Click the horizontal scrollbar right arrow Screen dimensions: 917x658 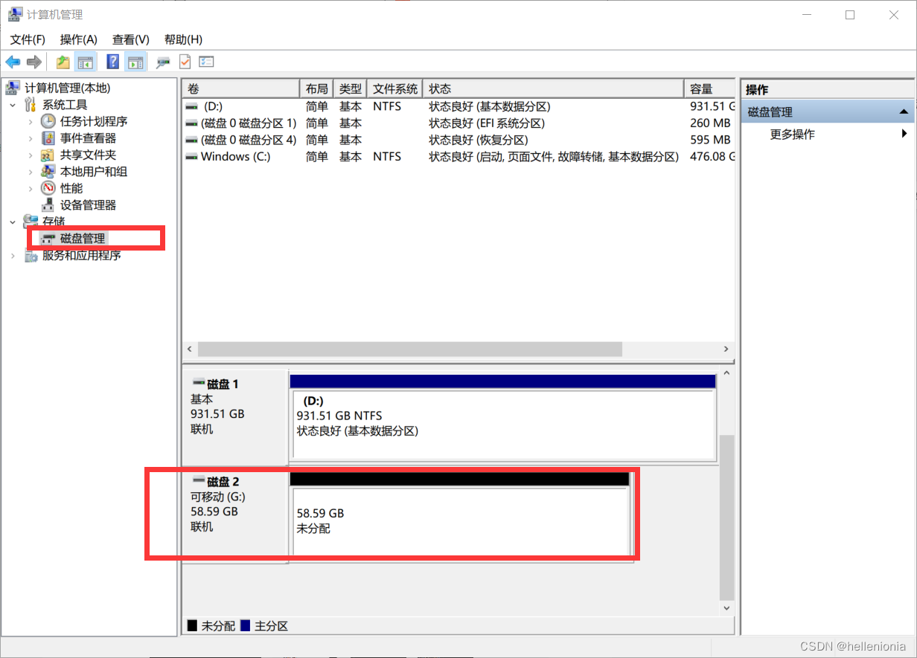pos(726,349)
